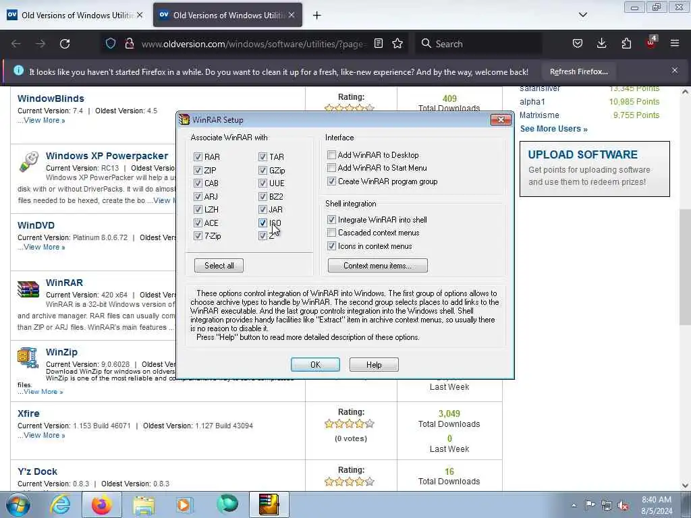This screenshot has height=518, width=691.
Task: Disable Integrate WinRAR into shell
Action: point(331,219)
